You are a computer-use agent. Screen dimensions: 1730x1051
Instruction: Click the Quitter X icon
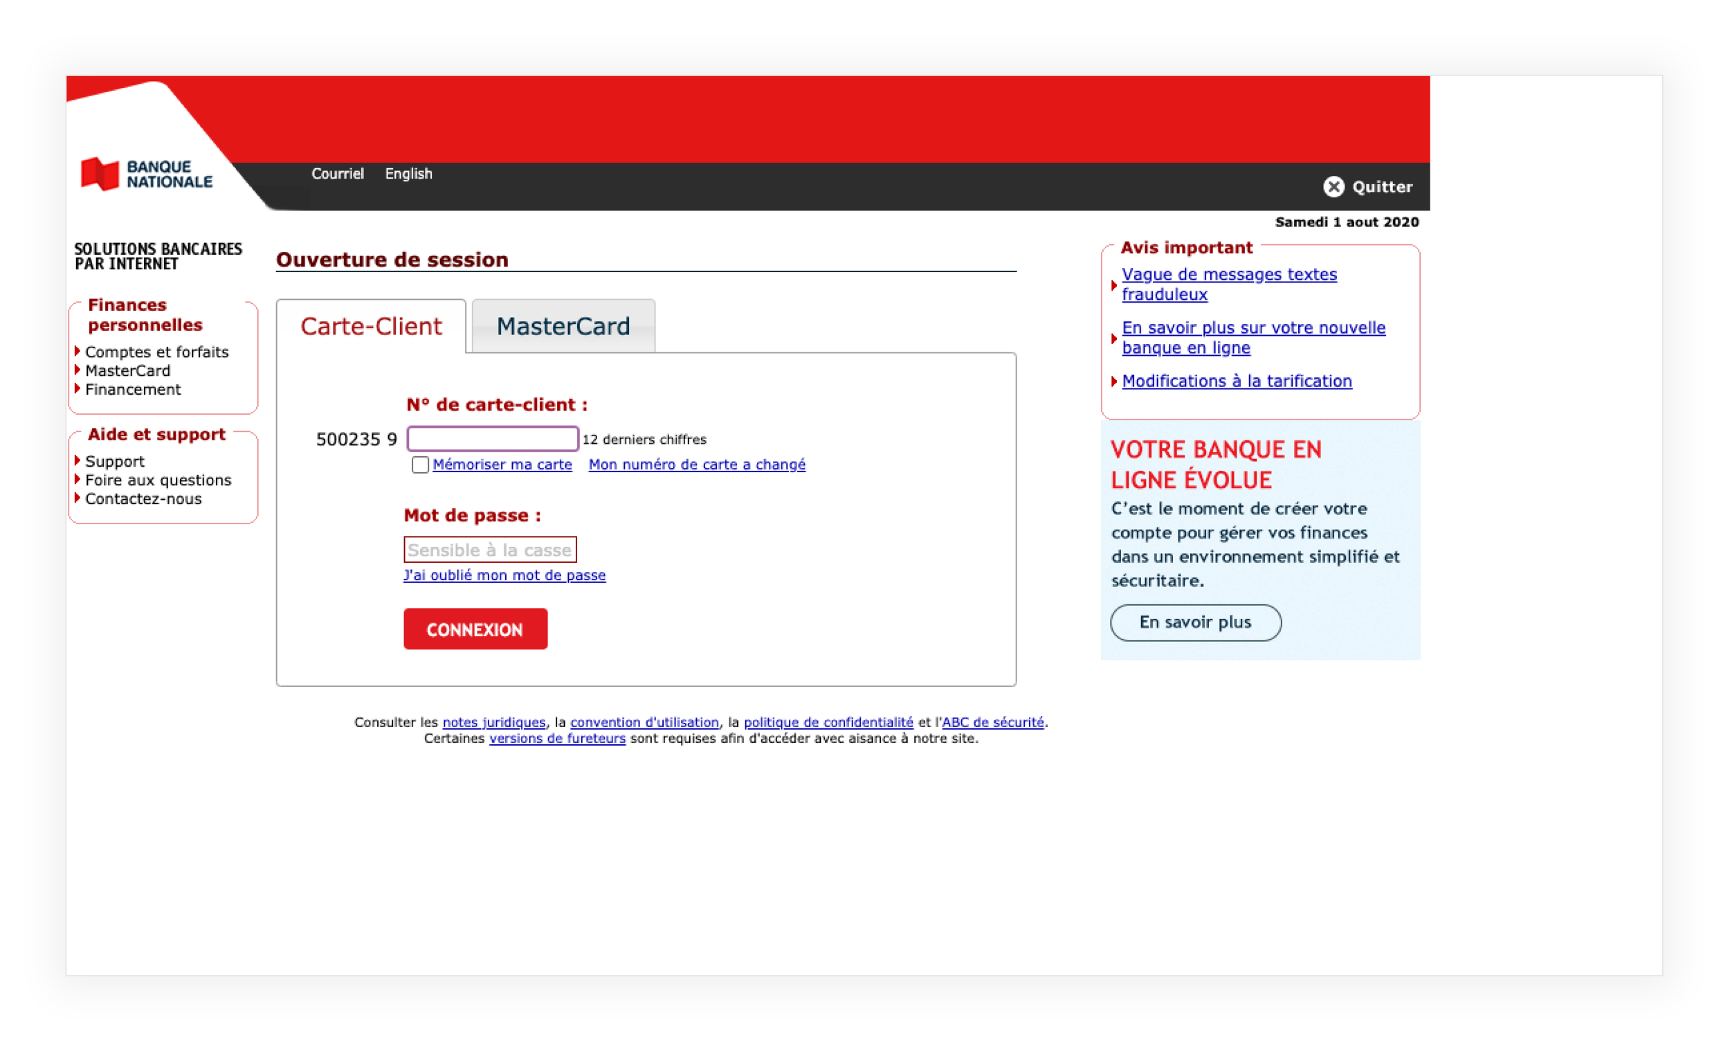click(1333, 187)
